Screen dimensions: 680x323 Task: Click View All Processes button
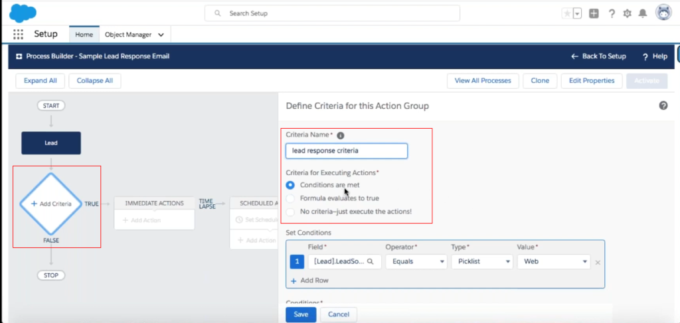tap(483, 80)
